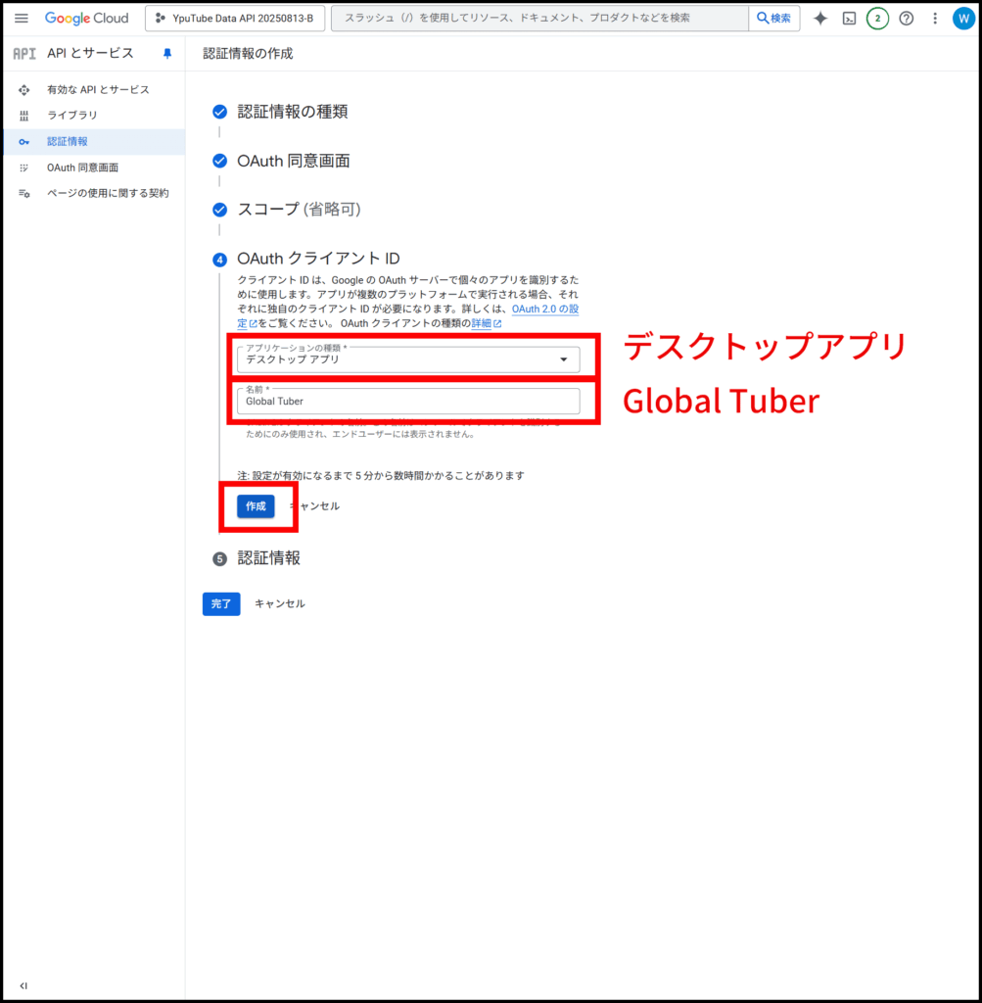The height and width of the screenshot is (1003, 982).
Task: Expand step 5 認証情報
Action: (x=268, y=558)
